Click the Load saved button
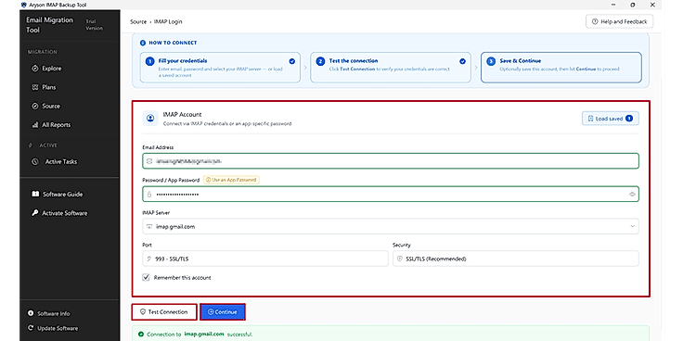The height and width of the screenshot is (341, 683). [611, 119]
